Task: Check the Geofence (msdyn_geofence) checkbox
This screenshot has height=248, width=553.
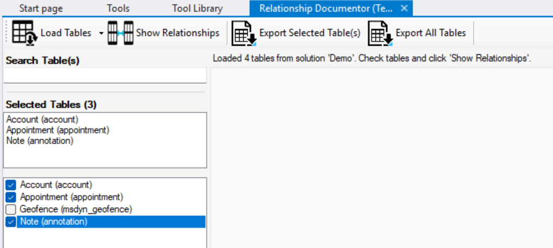Action: coord(11,209)
